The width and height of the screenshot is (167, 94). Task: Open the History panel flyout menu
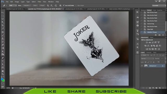[165, 10]
